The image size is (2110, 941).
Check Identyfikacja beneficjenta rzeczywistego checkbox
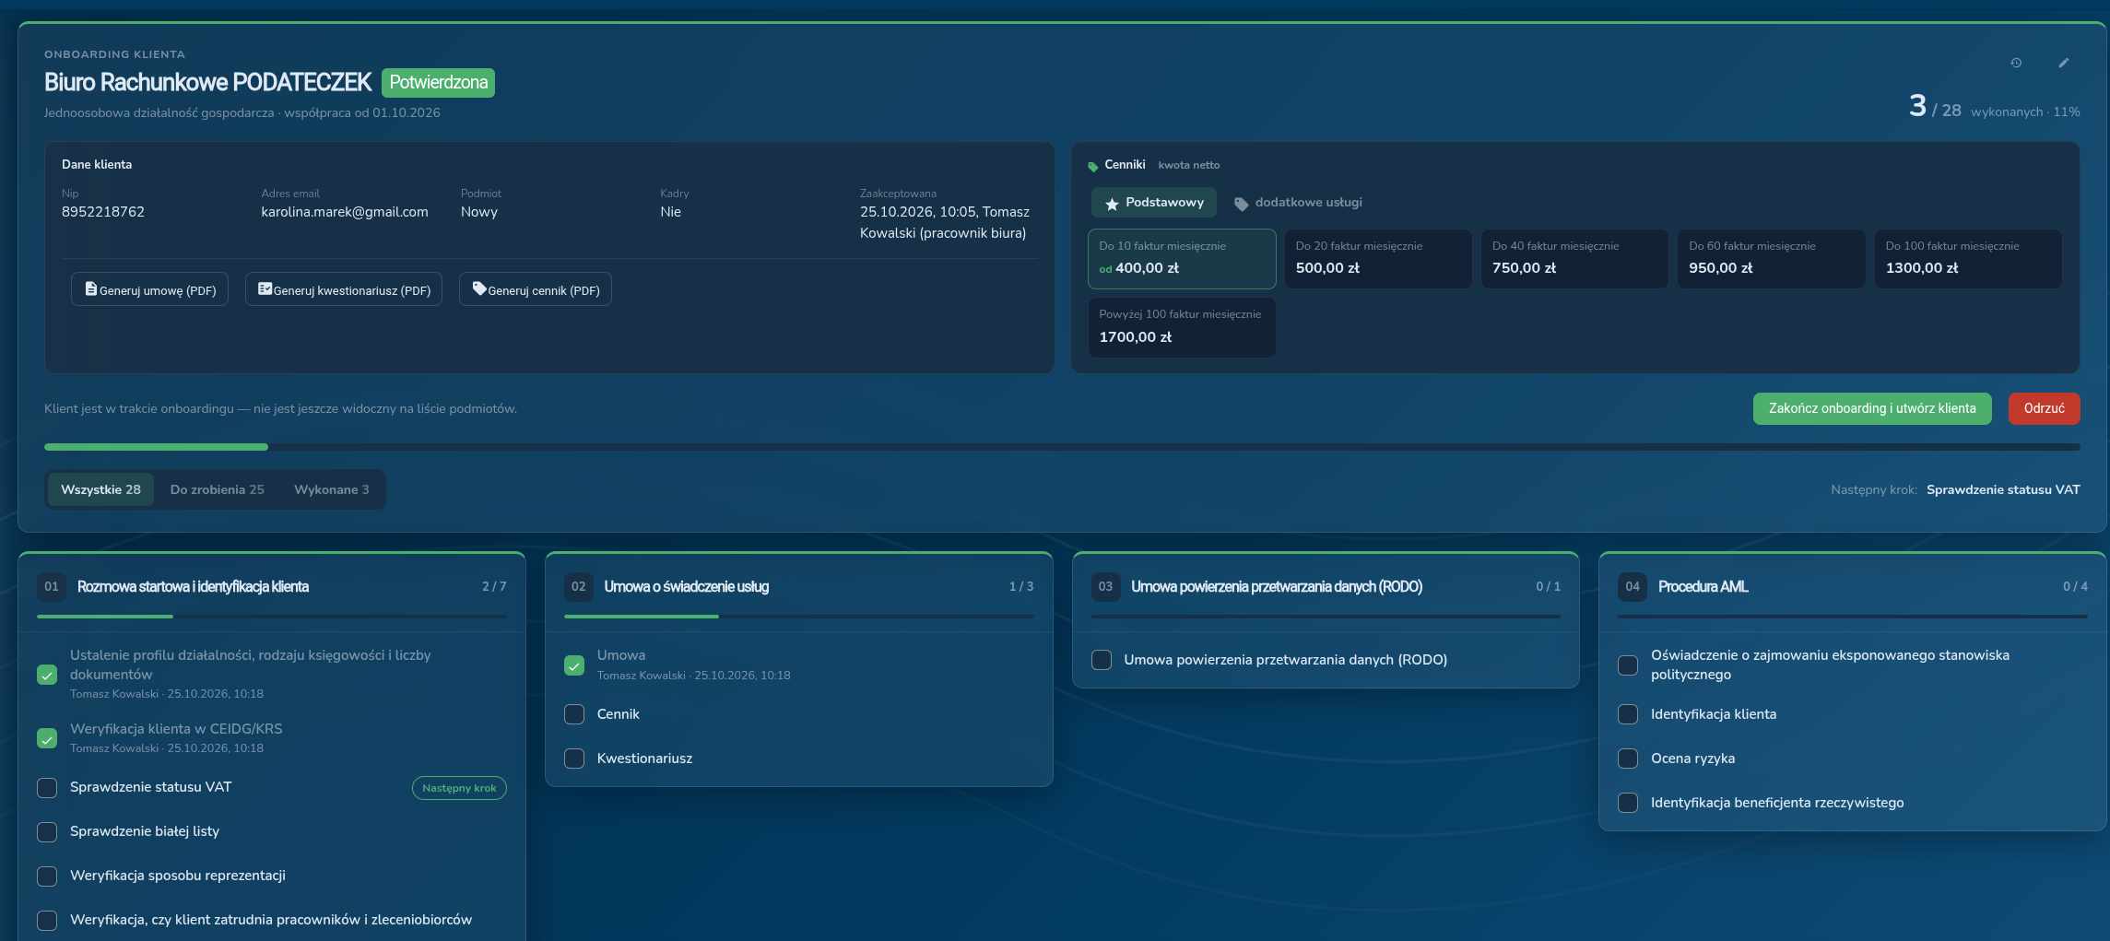(x=1628, y=803)
